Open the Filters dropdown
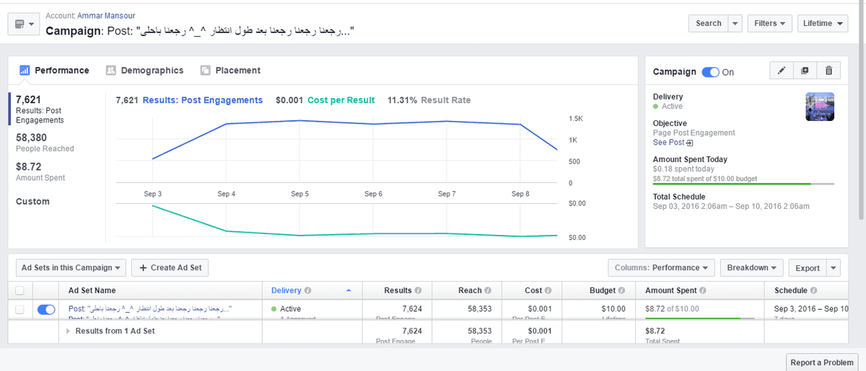The width and height of the screenshot is (866, 371). (x=769, y=24)
